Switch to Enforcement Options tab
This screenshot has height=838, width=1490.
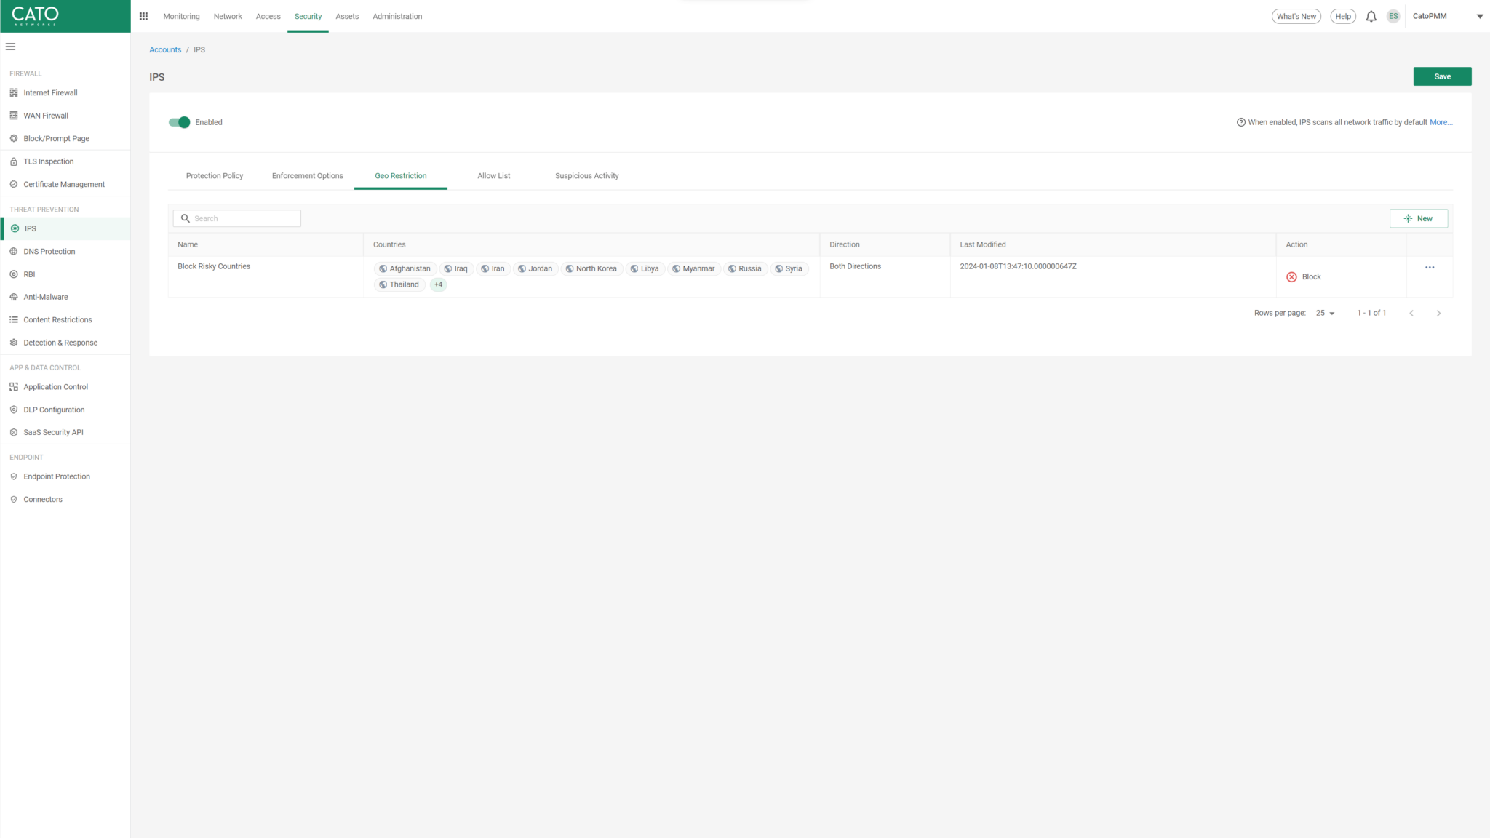[x=307, y=176]
